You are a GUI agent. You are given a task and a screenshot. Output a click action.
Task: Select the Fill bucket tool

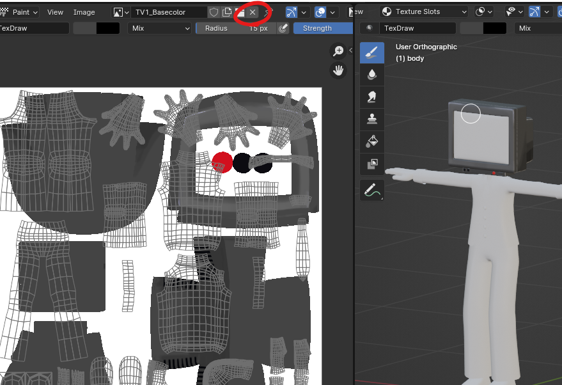(372, 141)
